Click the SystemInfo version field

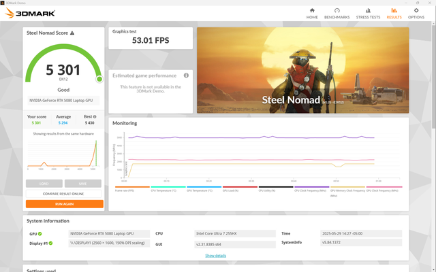click(361, 243)
